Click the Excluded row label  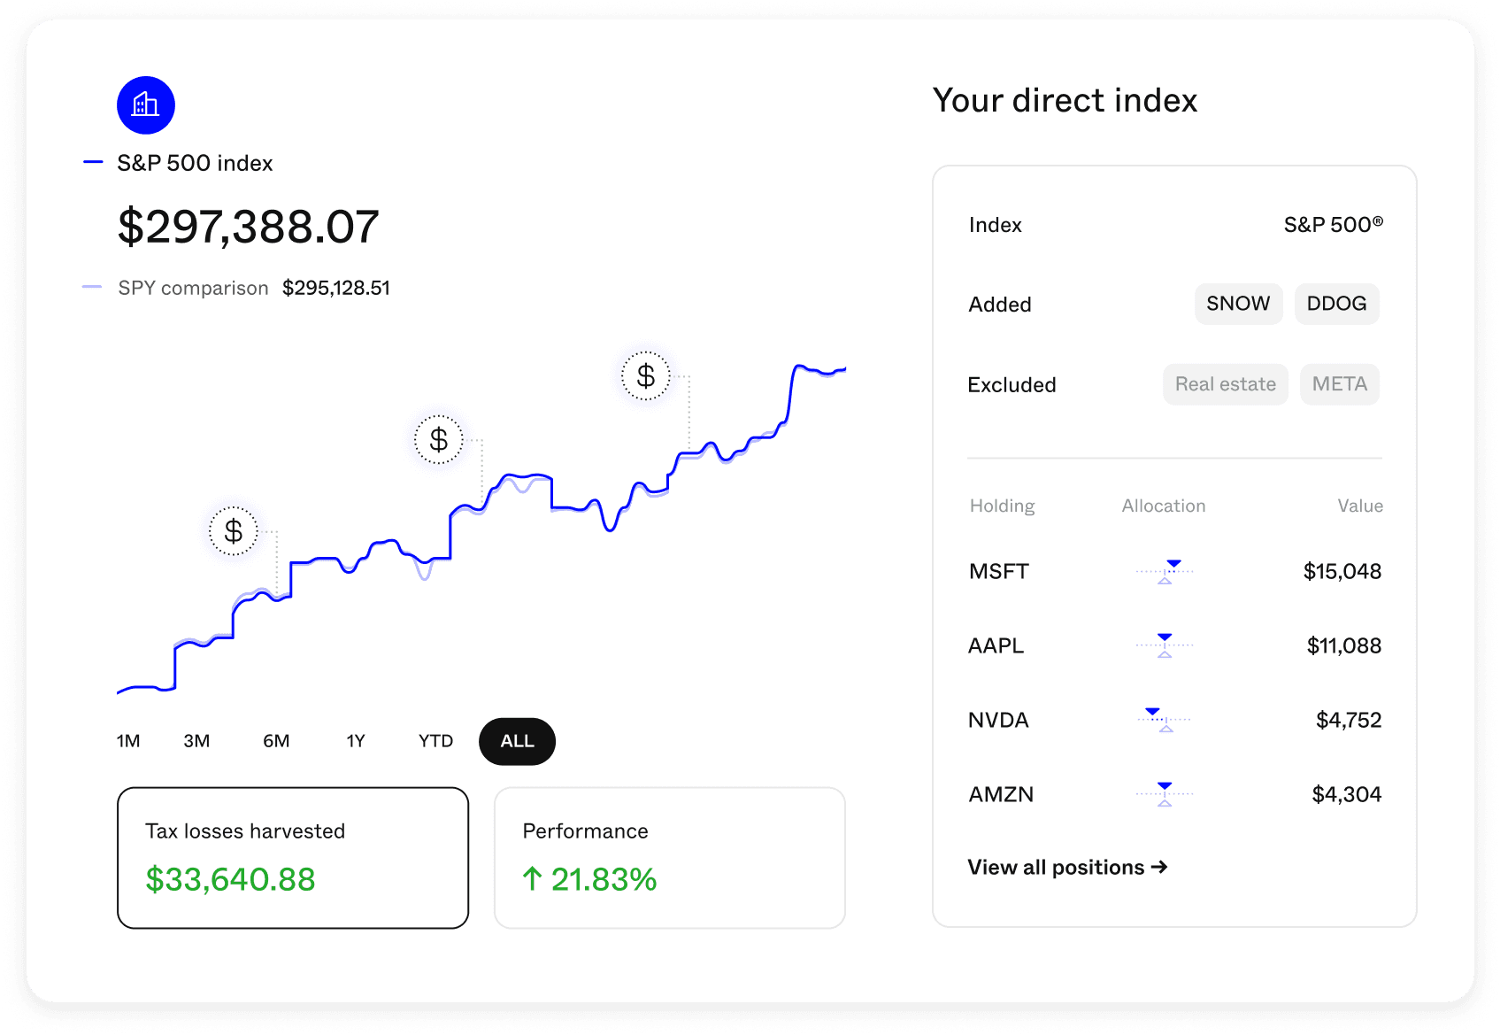(x=1012, y=385)
